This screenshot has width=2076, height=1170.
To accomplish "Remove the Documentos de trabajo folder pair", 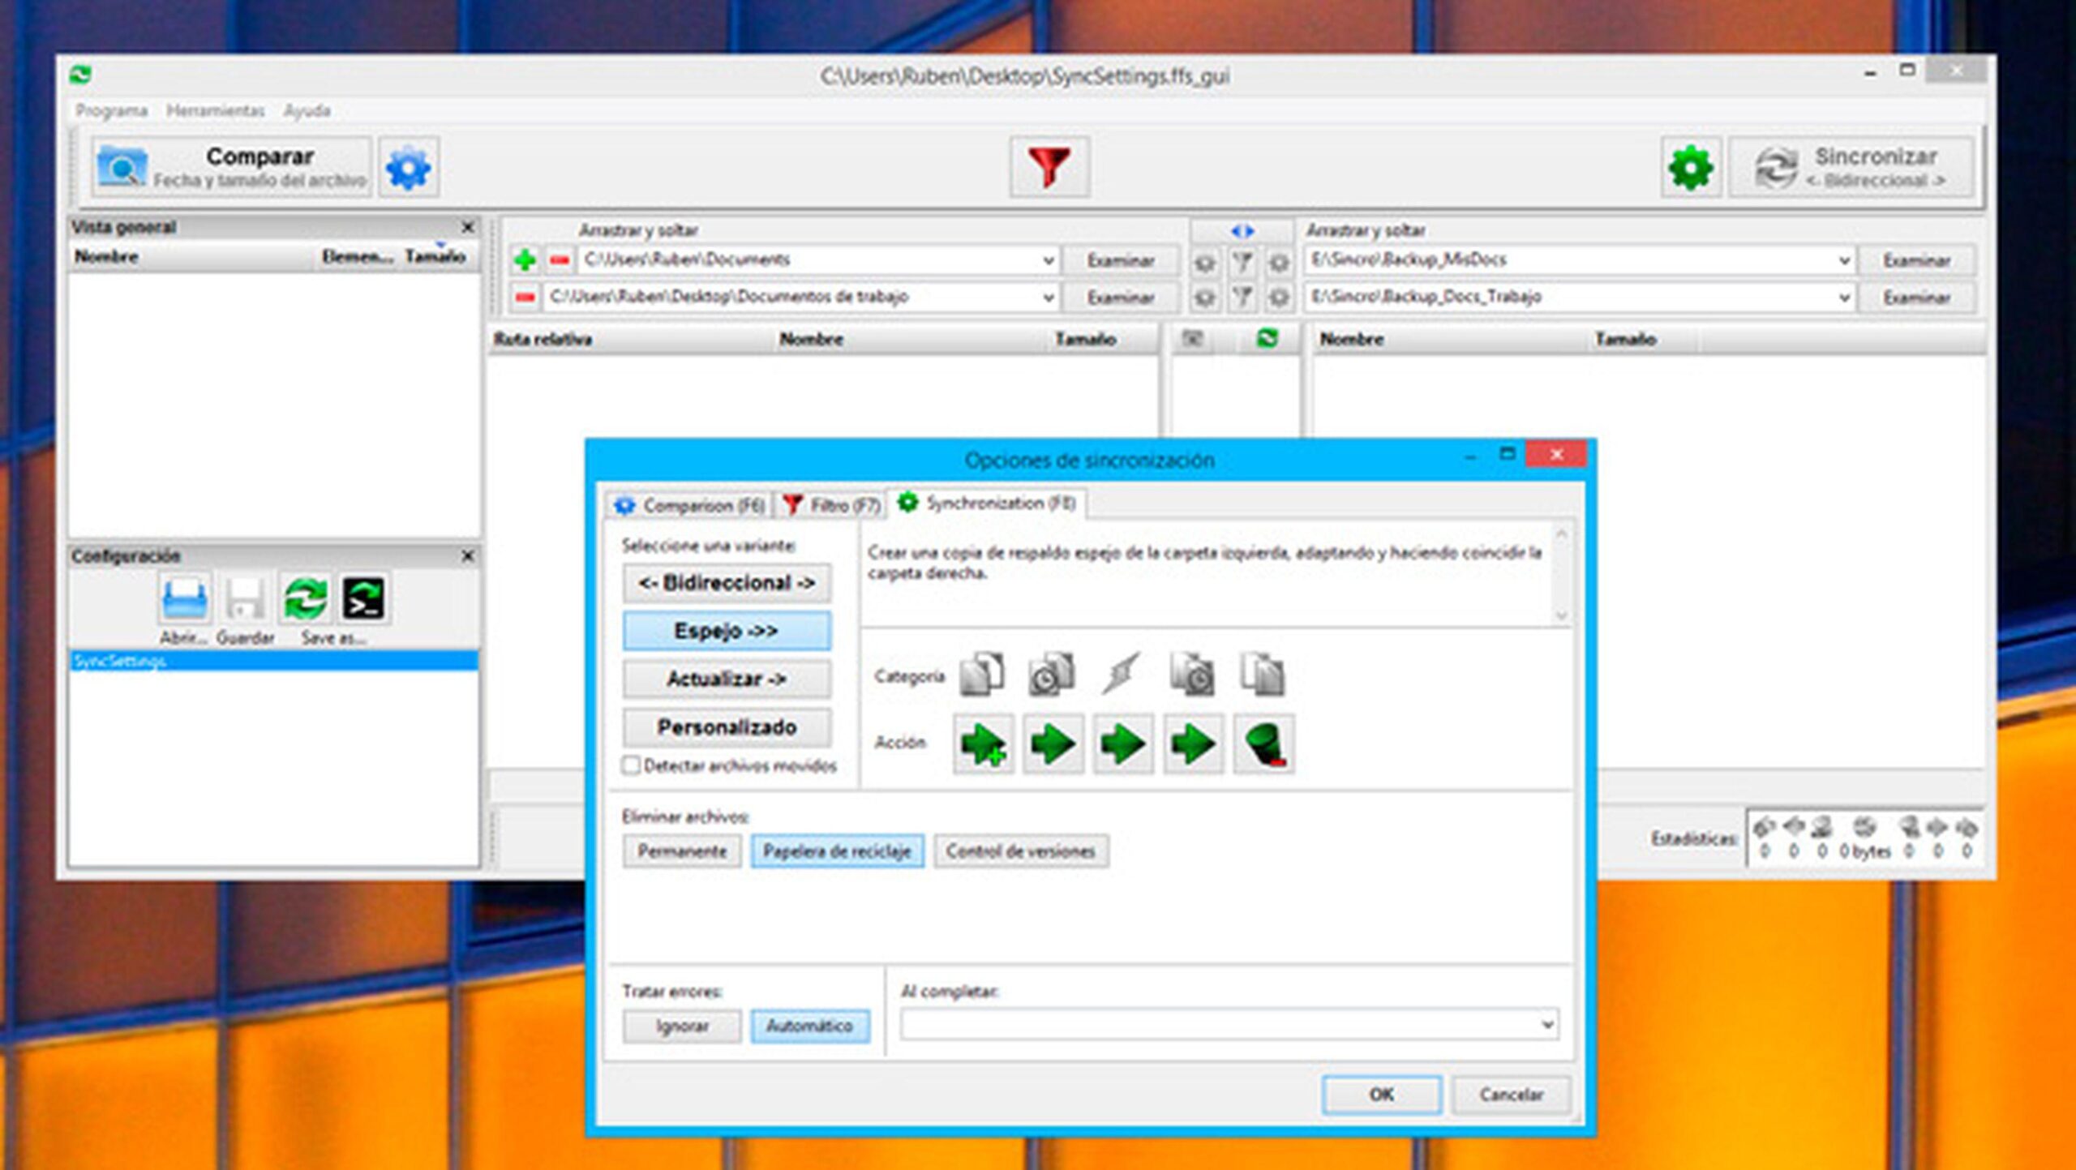I will pyautogui.click(x=525, y=298).
